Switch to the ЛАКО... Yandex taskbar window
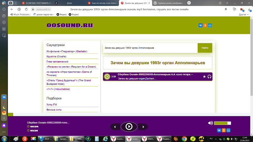This screenshot has width=253, height=142. 148,139
